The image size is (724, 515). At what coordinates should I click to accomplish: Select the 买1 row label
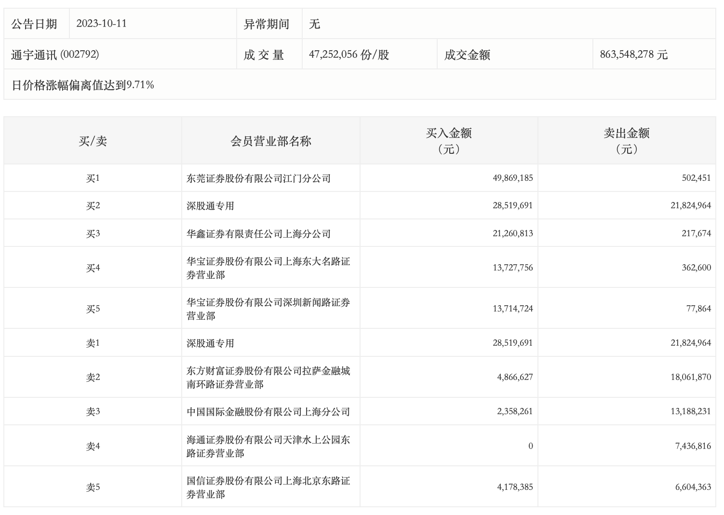(x=93, y=178)
